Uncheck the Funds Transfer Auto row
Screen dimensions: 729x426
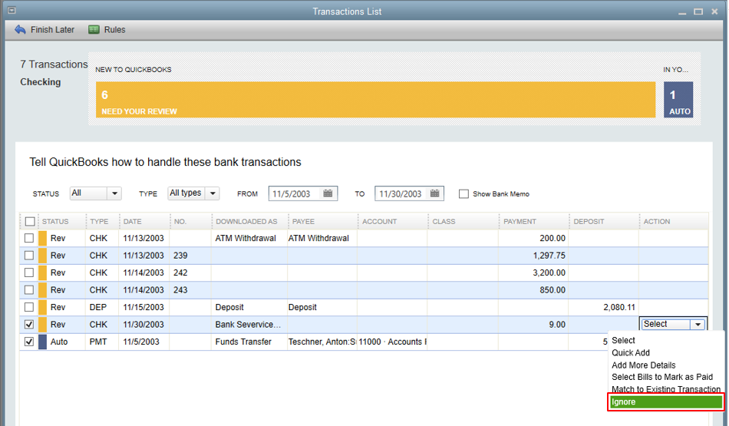pyautogui.click(x=29, y=342)
